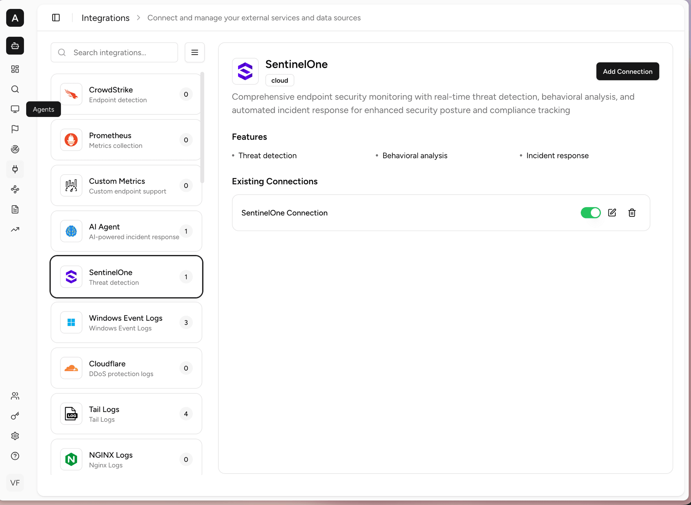
Task: Click the Integrations breadcrumb title
Action: coord(105,18)
